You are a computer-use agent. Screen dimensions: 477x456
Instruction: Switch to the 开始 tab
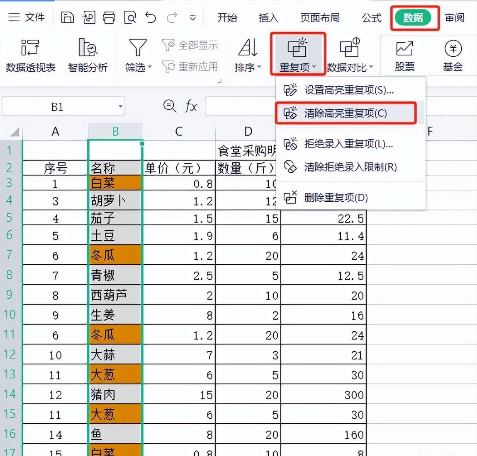coord(227,18)
